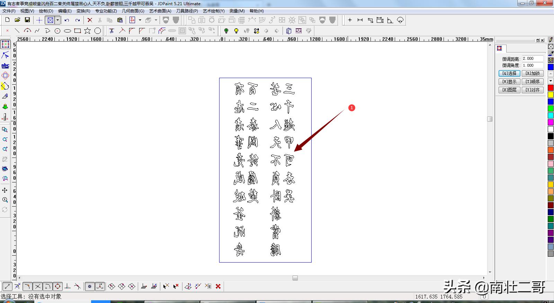The image size is (554, 303).
Task: Select the straight line drawing tool
Action: click(17, 31)
